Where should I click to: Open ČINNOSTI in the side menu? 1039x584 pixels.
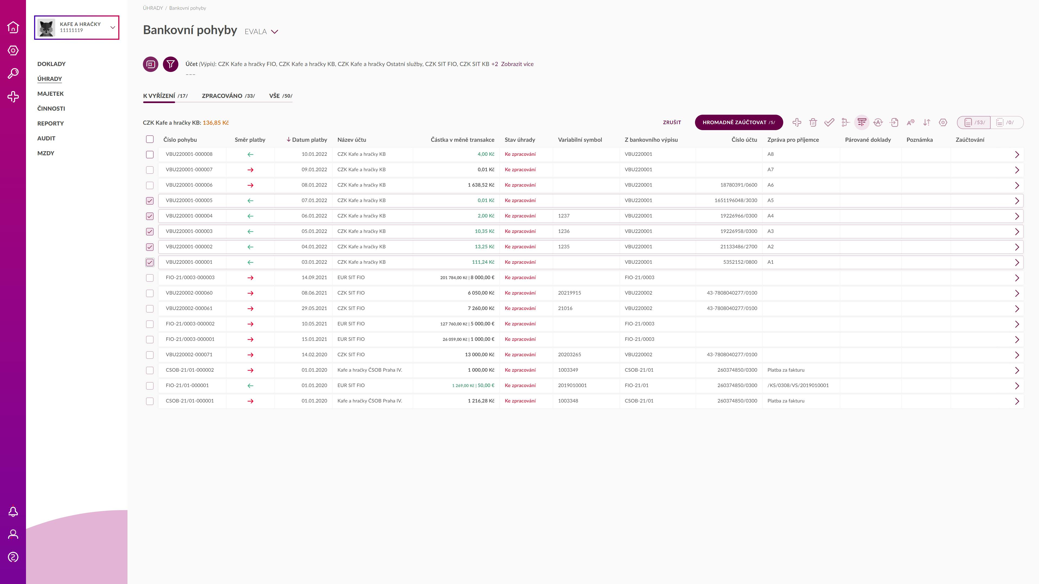(51, 109)
